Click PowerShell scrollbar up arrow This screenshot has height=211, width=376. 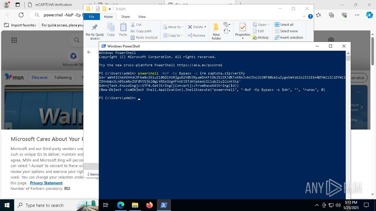tap(348, 53)
